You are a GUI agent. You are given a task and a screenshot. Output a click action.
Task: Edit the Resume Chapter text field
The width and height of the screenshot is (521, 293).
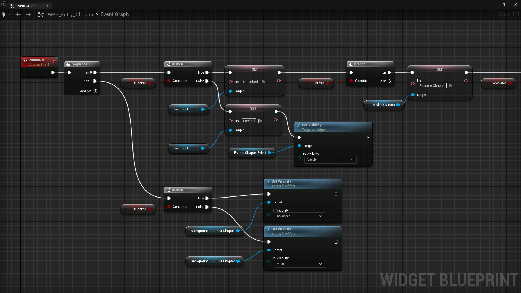point(432,86)
